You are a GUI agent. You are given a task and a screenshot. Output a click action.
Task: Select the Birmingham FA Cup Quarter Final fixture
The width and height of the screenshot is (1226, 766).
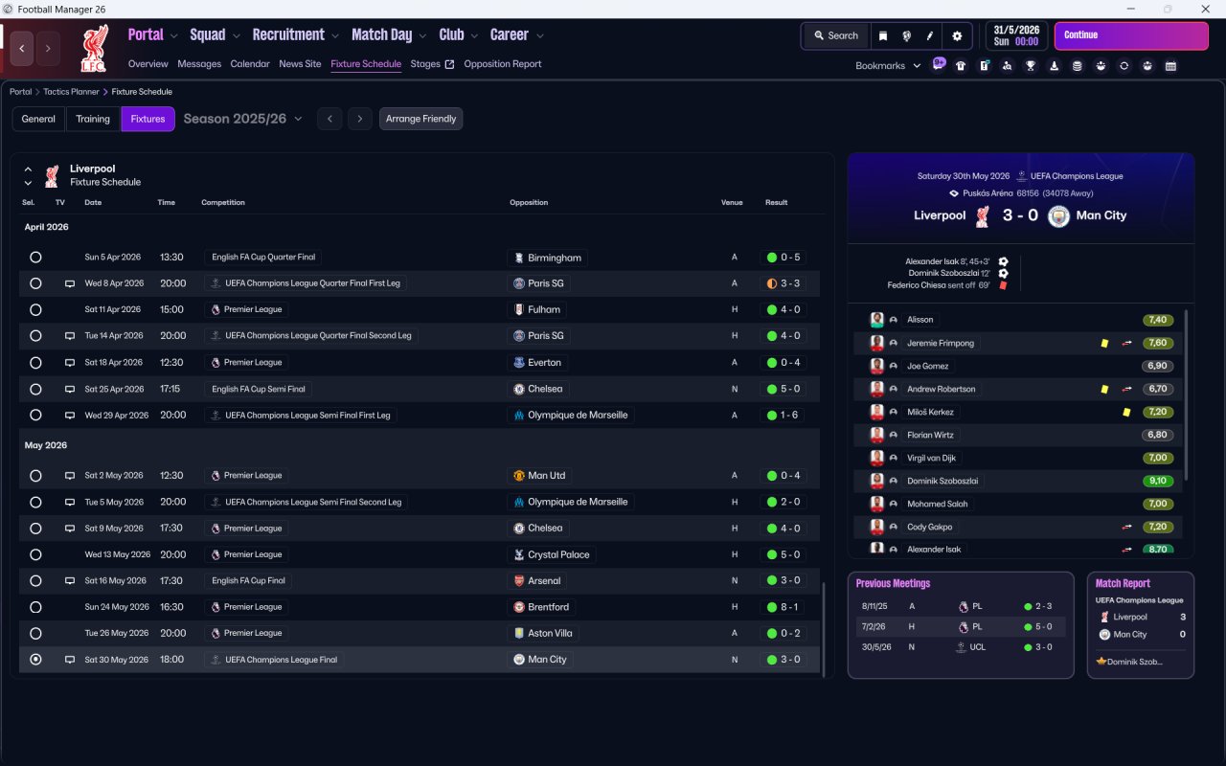[35, 258]
